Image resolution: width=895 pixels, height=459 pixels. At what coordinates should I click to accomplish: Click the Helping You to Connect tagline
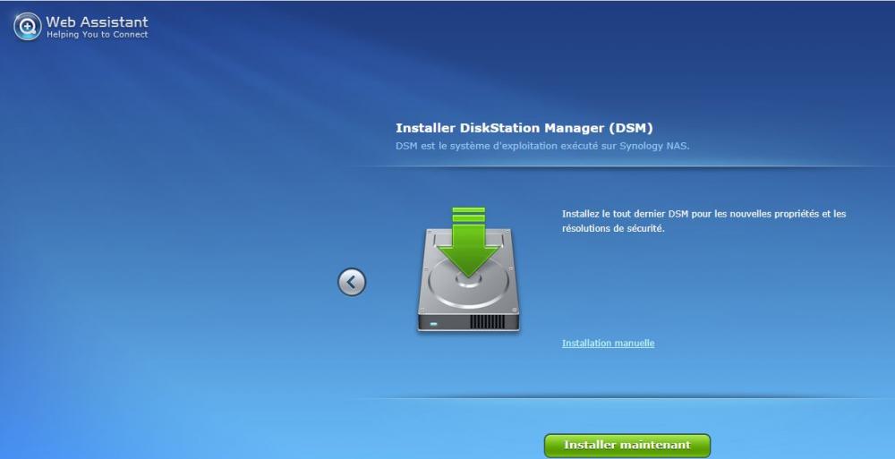[x=97, y=35]
